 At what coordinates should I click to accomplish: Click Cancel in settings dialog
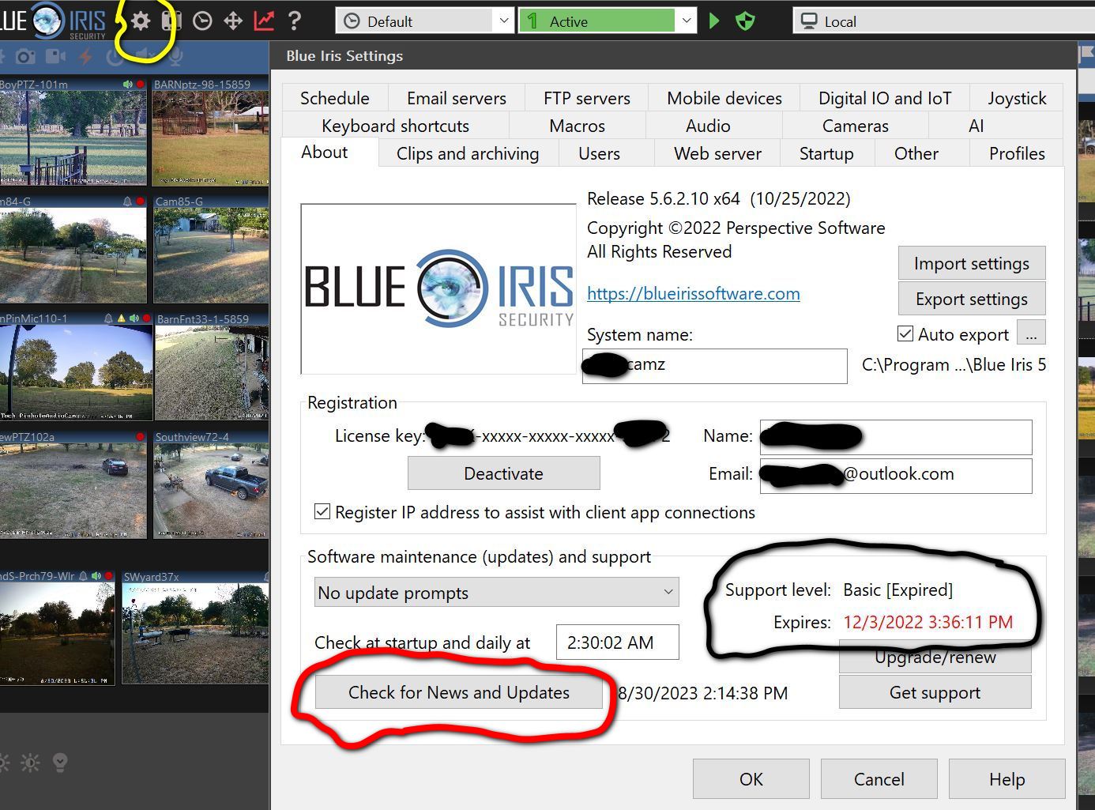[x=879, y=779]
